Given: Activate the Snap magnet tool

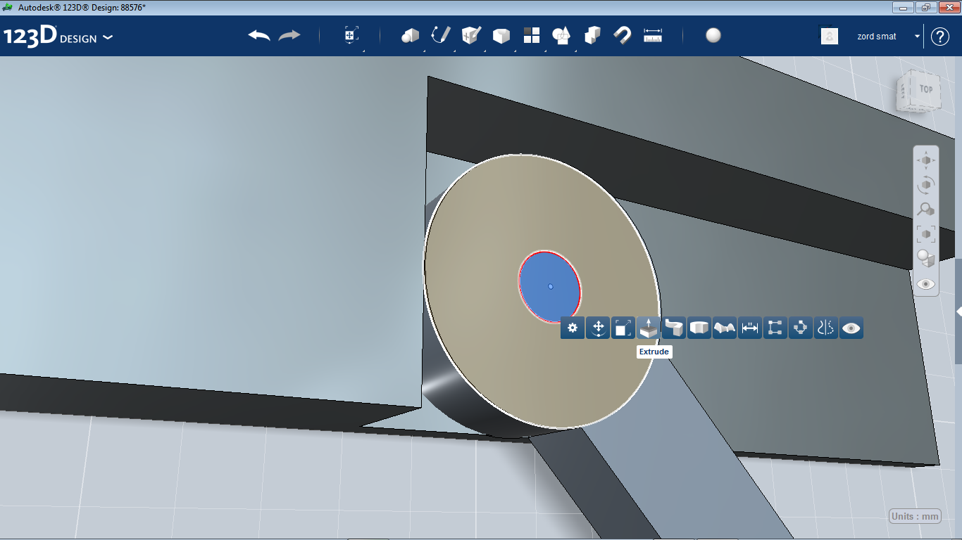Looking at the screenshot, I should pyautogui.click(x=623, y=35).
